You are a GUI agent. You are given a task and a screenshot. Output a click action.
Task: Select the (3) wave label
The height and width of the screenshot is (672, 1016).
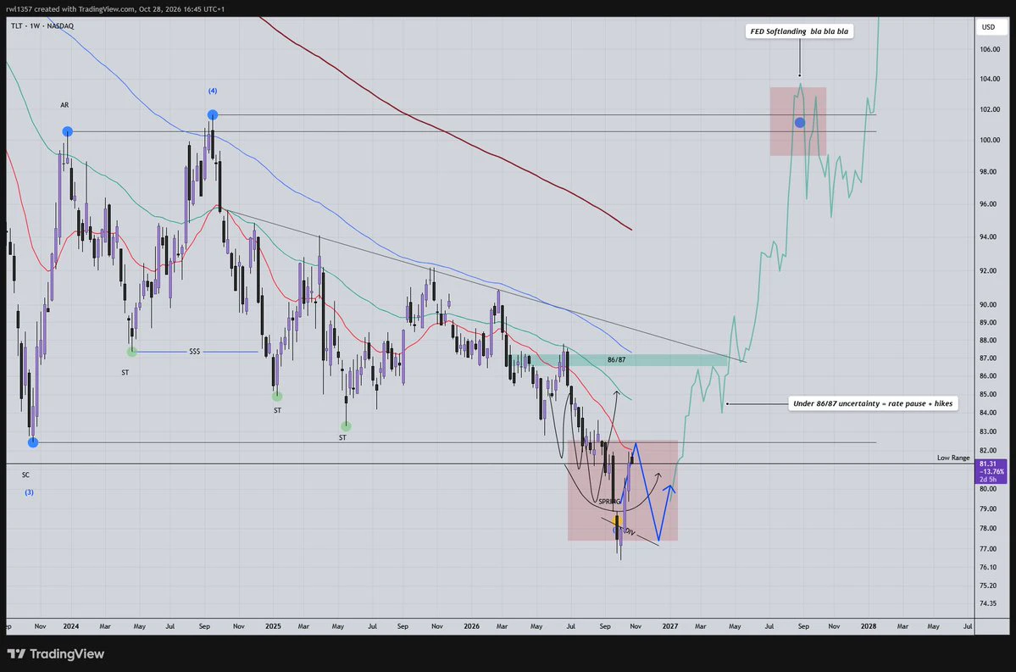29,492
